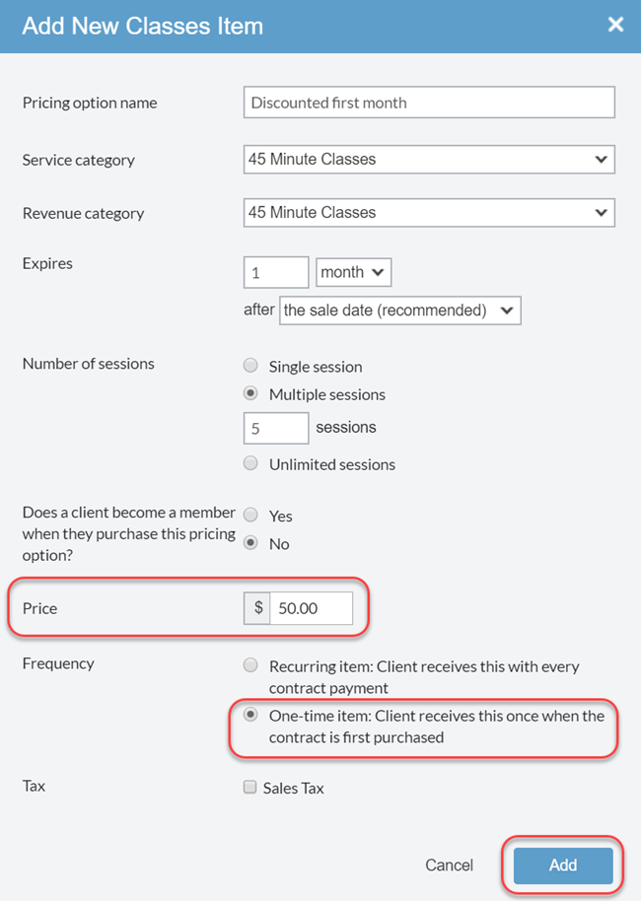Click the Add button
Viewport: 641px width, 901px height.
[x=562, y=865]
